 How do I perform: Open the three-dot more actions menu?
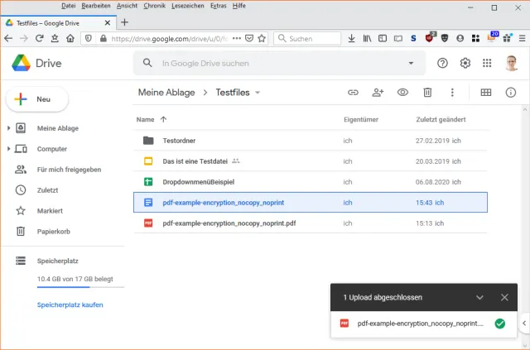452,93
